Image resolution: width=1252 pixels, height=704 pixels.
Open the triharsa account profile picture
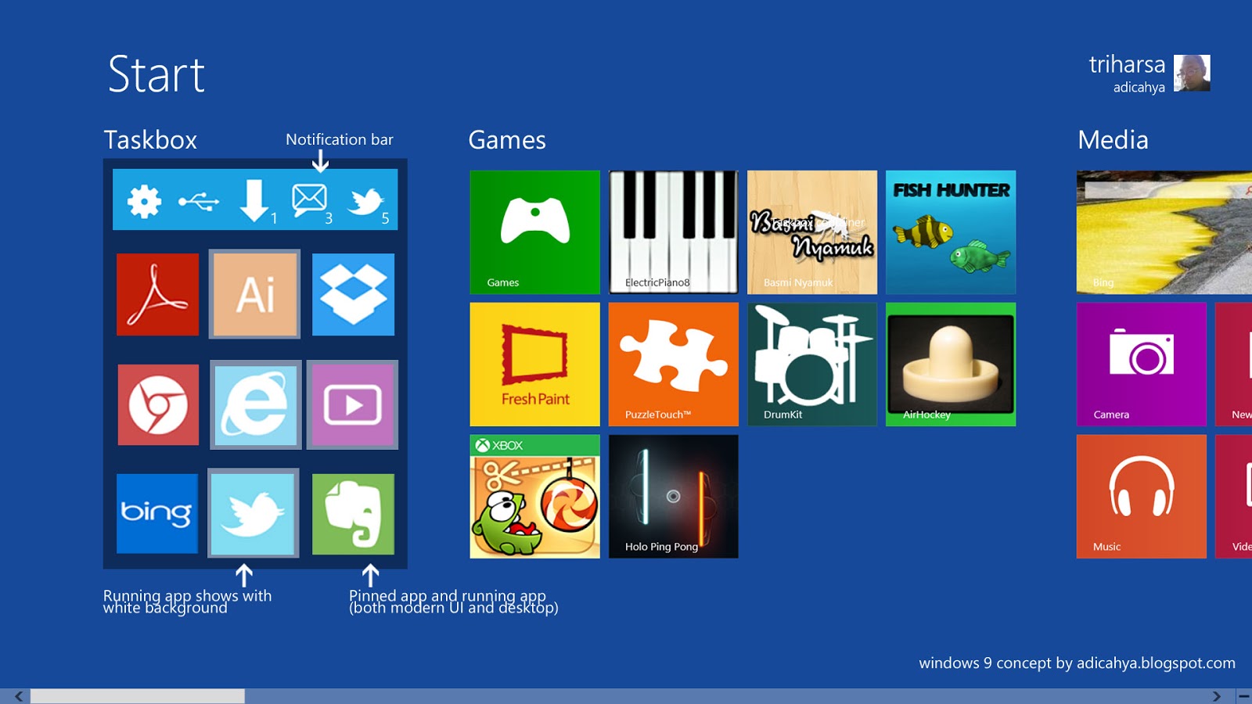(x=1192, y=73)
